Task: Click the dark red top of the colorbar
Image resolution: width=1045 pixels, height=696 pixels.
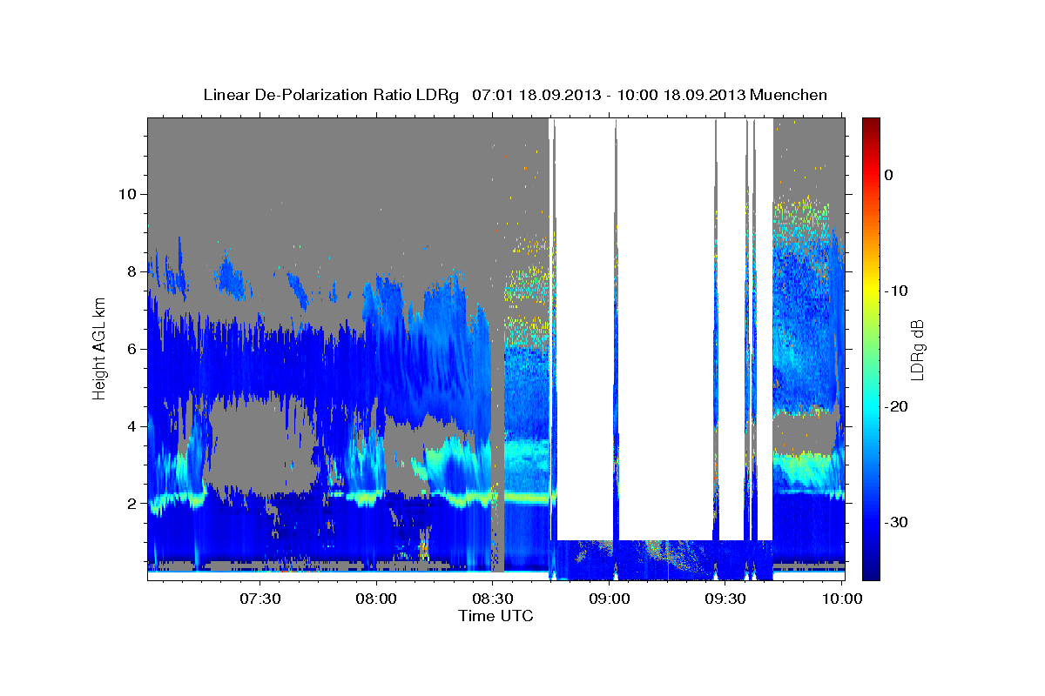Action: (x=871, y=124)
